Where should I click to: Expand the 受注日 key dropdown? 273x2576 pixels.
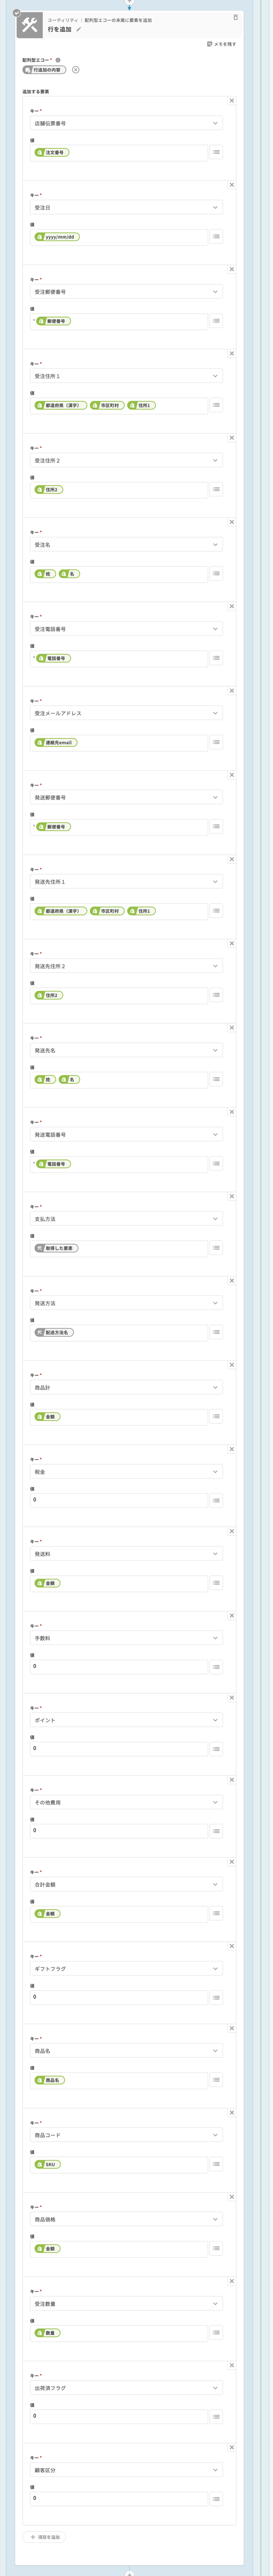[x=126, y=207]
